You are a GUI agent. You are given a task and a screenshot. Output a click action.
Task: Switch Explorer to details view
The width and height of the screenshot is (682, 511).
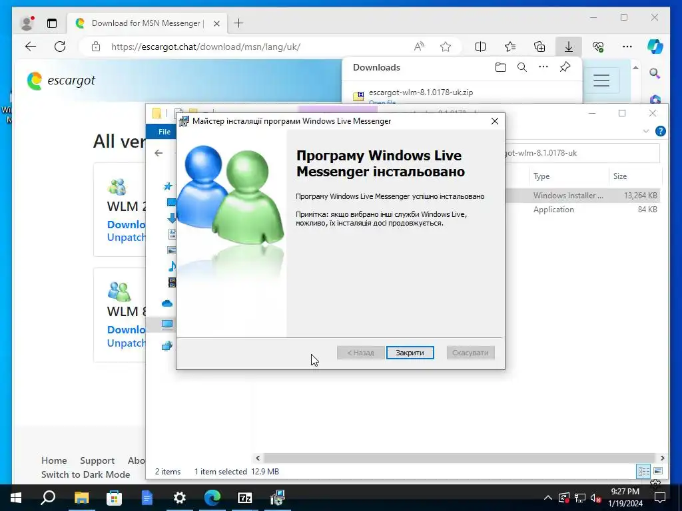coord(644,471)
